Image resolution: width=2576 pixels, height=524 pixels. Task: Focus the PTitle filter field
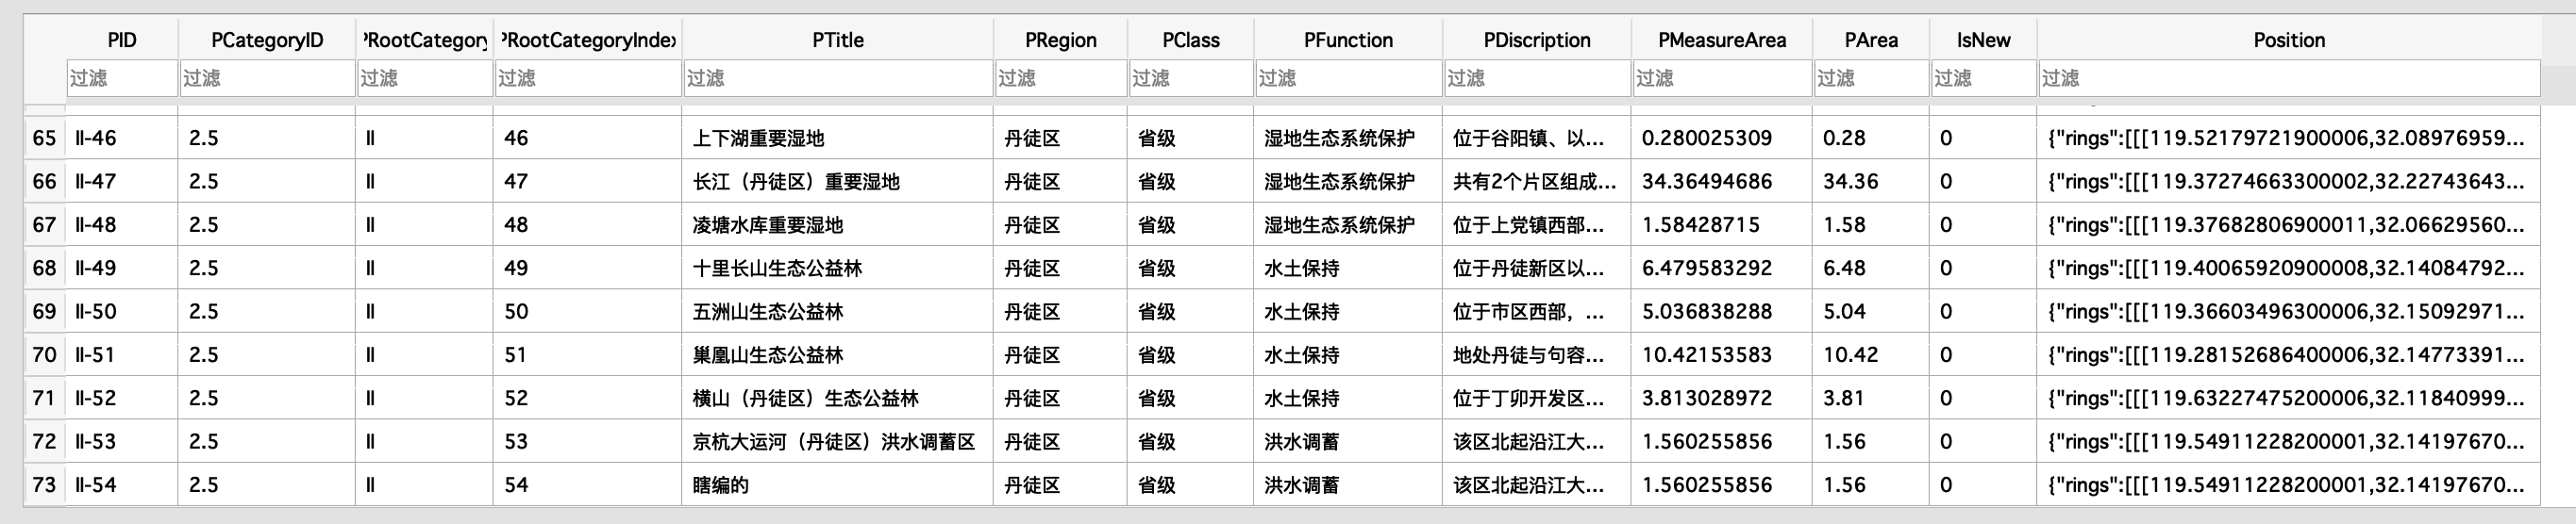tap(837, 78)
